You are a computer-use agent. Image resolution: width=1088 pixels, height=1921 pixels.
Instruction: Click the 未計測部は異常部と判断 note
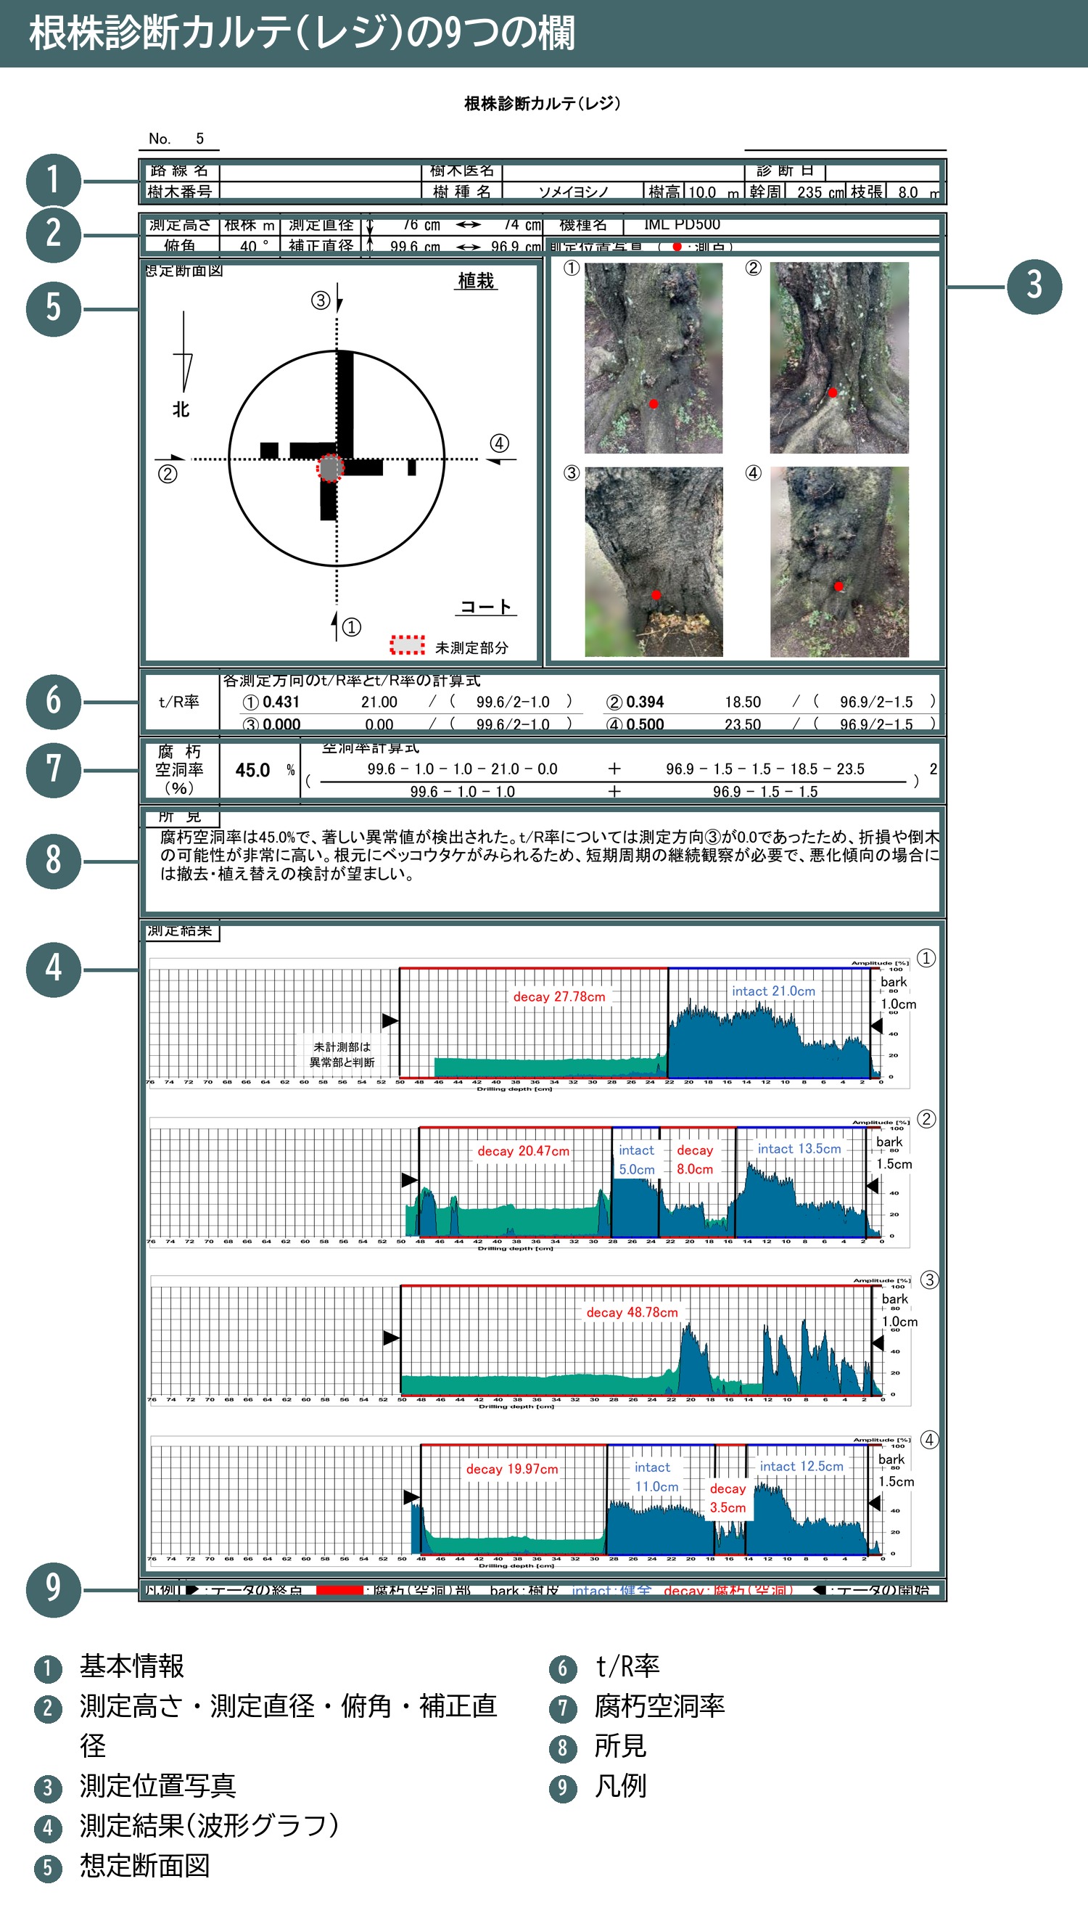pyautogui.click(x=342, y=1054)
